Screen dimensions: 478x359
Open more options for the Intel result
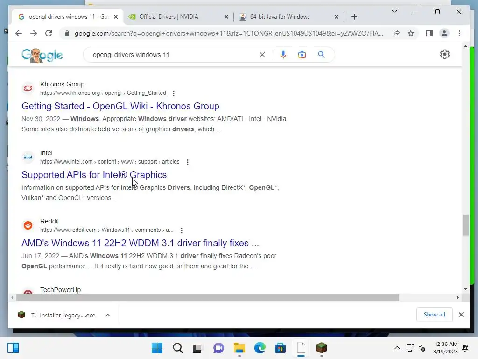pyautogui.click(x=188, y=162)
